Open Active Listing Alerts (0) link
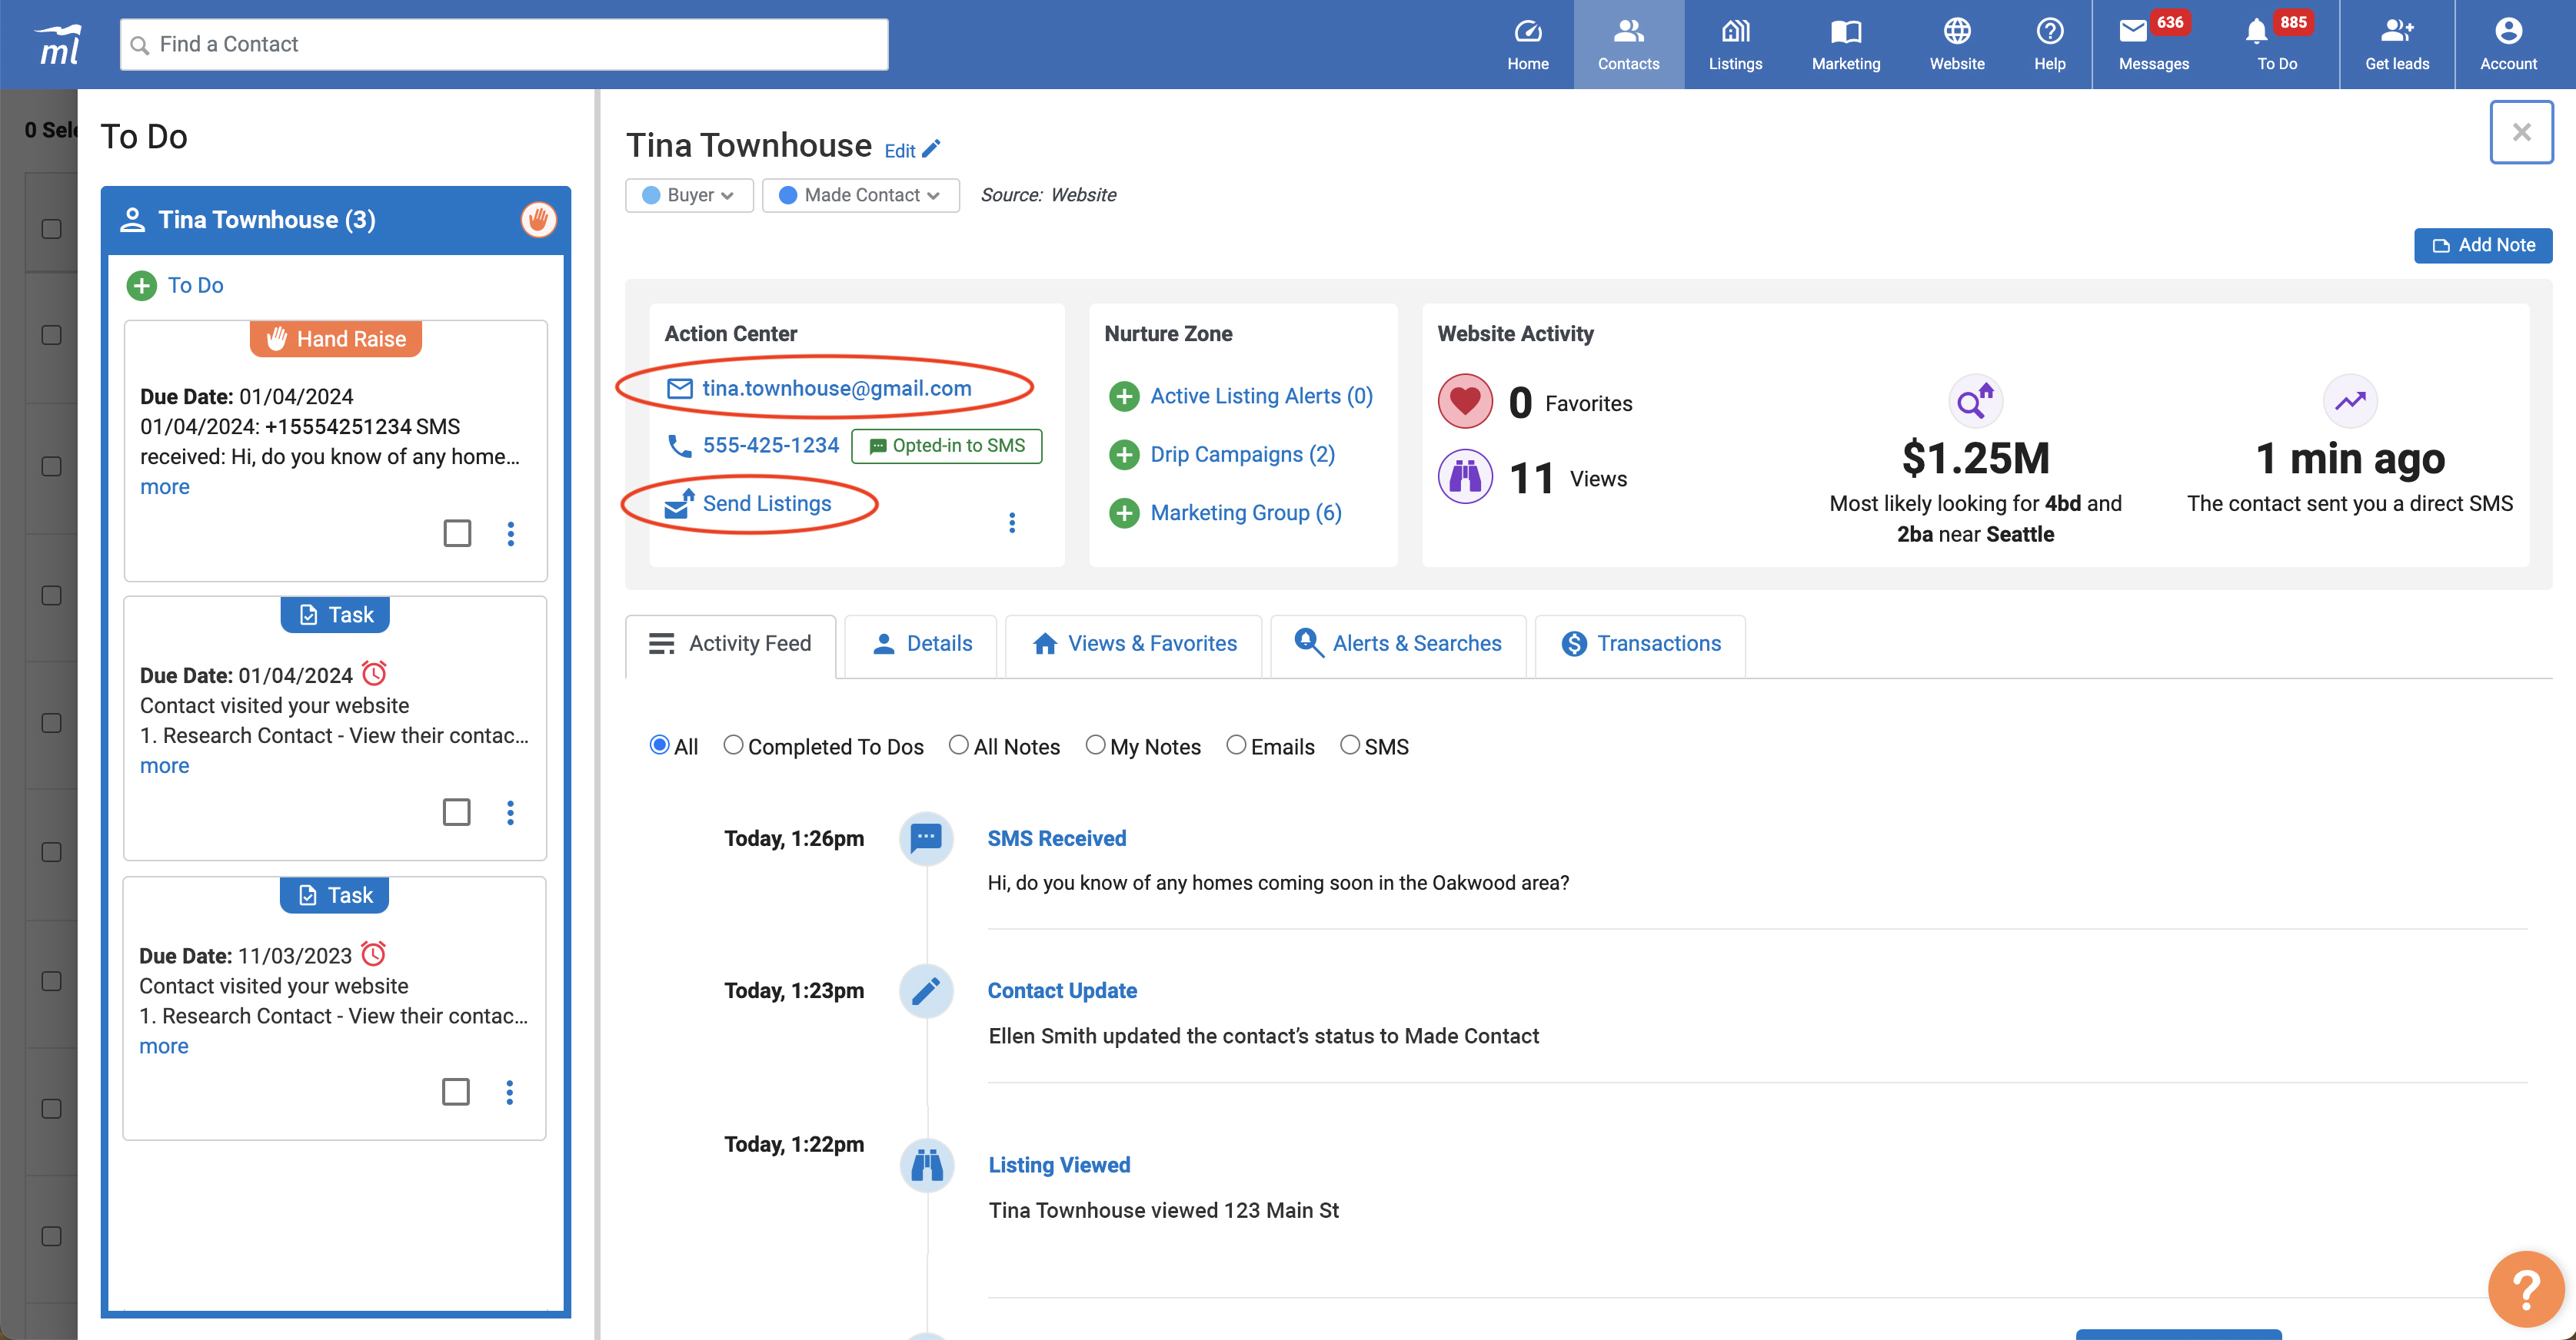 click(1261, 396)
